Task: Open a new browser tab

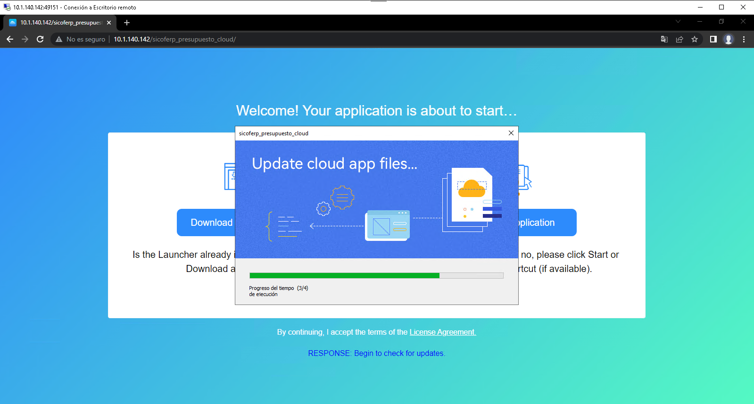Action: [x=126, y=23]
